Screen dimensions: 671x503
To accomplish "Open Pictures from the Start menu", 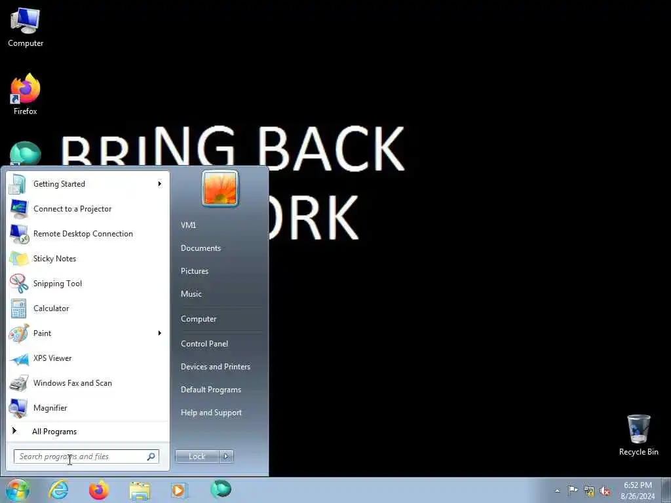I will [195, 271].
